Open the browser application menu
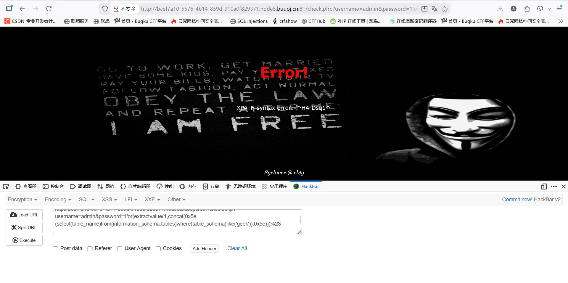Image resolution: width=568 pixels, height=283 pixels. [x=559, y=8]
